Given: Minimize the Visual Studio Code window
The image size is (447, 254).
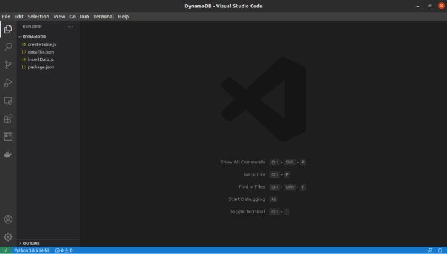Looking at the screenshot, I should [418, 6].
